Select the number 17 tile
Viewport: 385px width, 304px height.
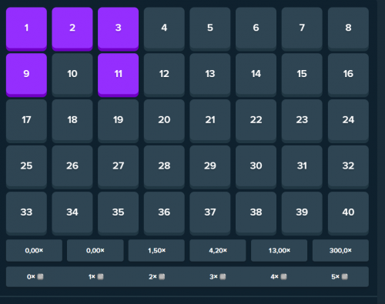coord(26,121)
